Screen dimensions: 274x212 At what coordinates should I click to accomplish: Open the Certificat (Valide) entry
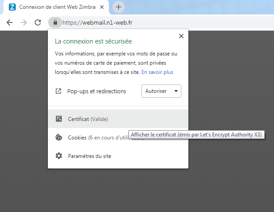click(88, 119)
